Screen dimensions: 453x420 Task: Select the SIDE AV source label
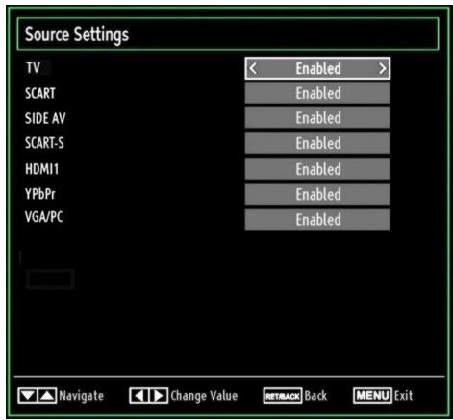pos(45,118)
